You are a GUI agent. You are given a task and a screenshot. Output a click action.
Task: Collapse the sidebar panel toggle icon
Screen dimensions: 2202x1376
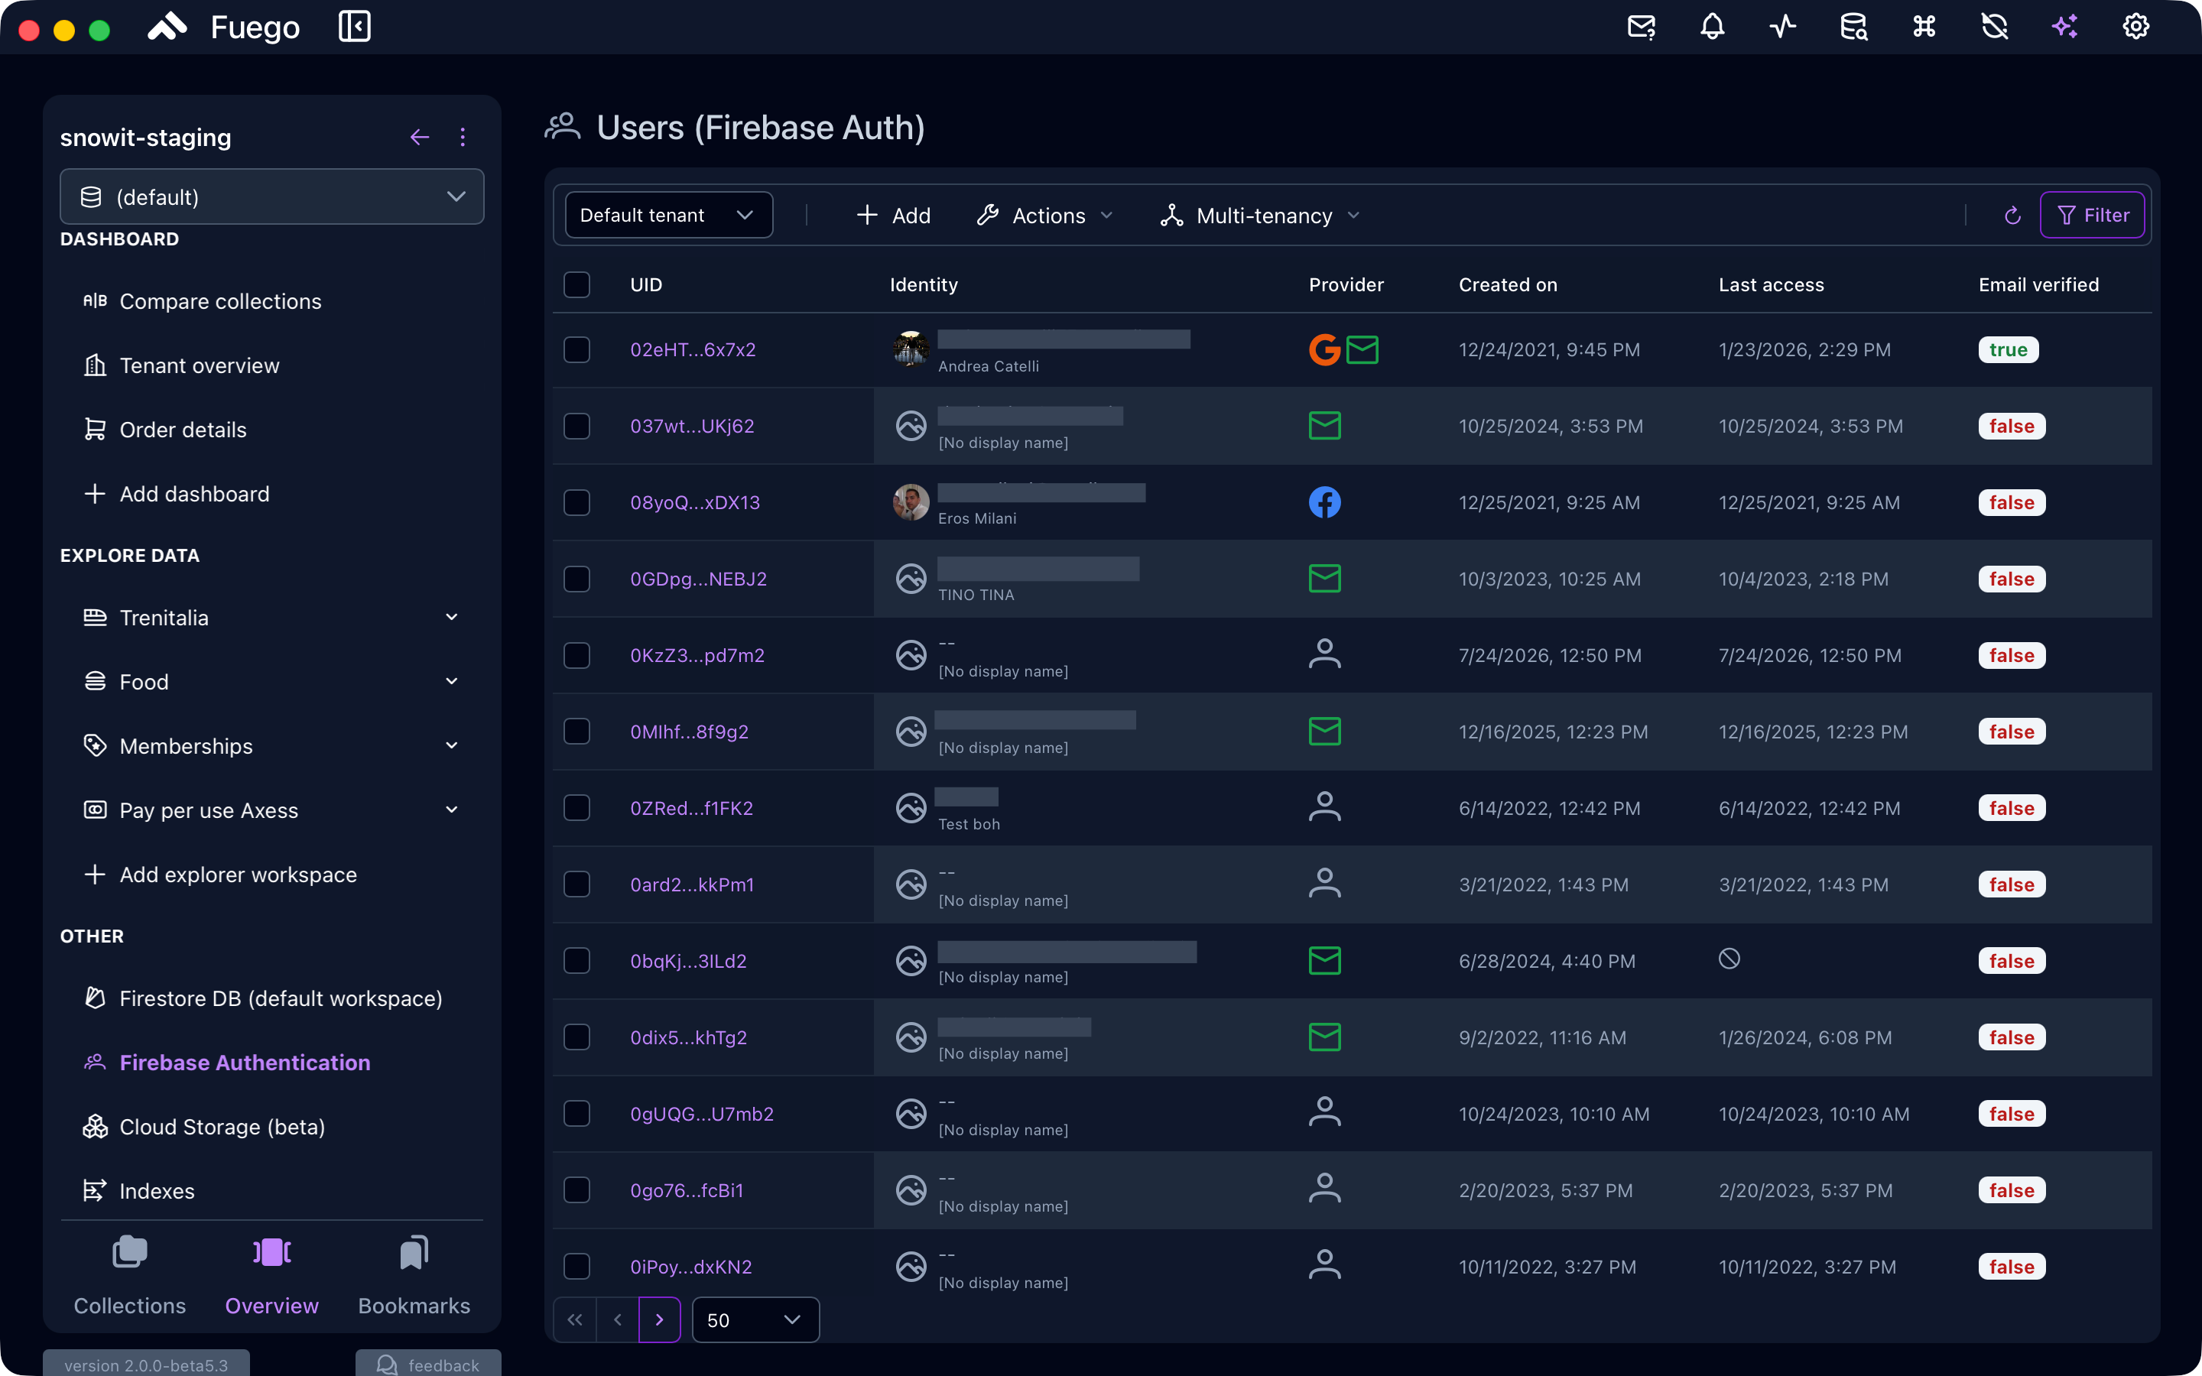point(354,27)
